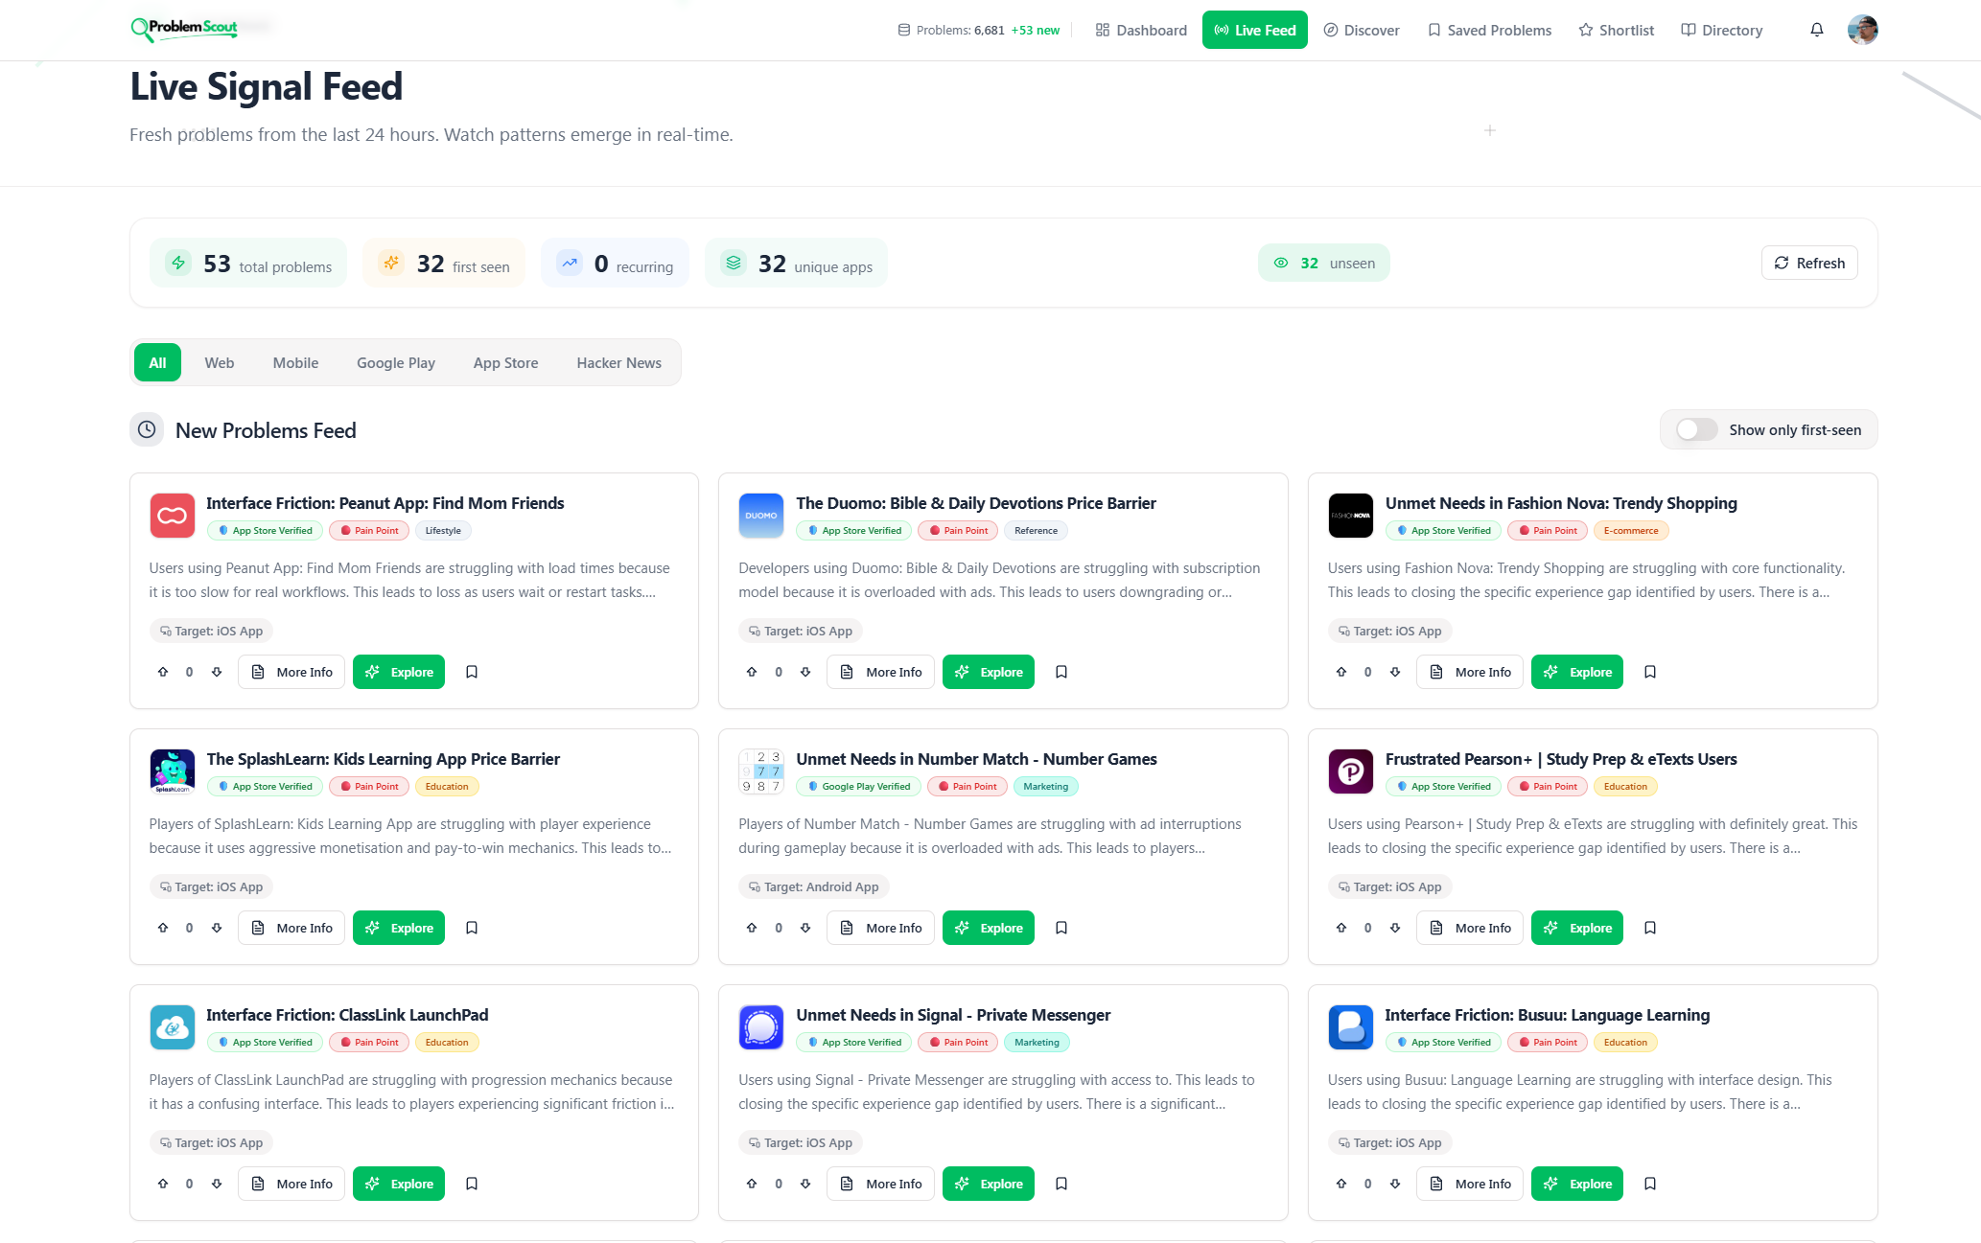Open Saved Problems in navigation
The height and width of the screenshot is (1243, 1981).
(x=1489, y=31)
